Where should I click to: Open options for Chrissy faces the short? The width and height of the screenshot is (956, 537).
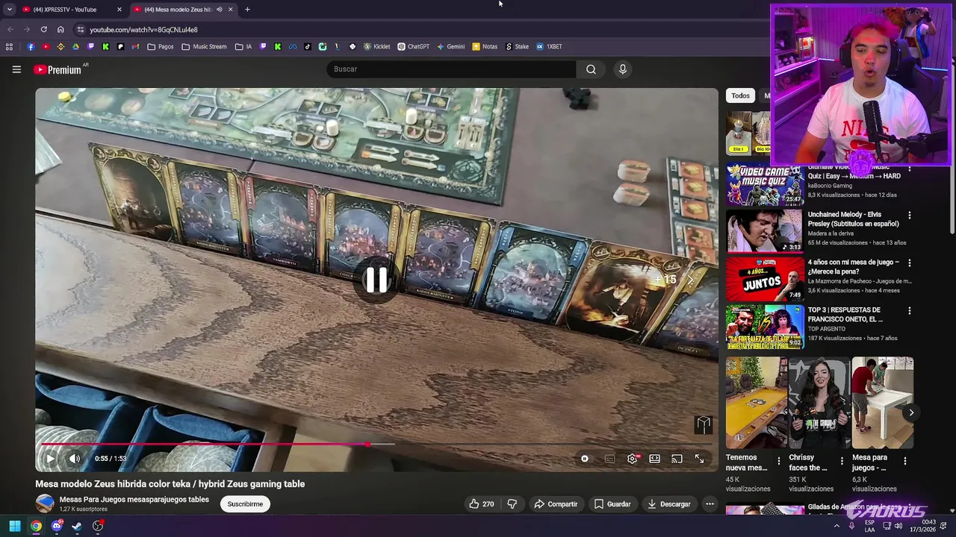coord(842,461)
